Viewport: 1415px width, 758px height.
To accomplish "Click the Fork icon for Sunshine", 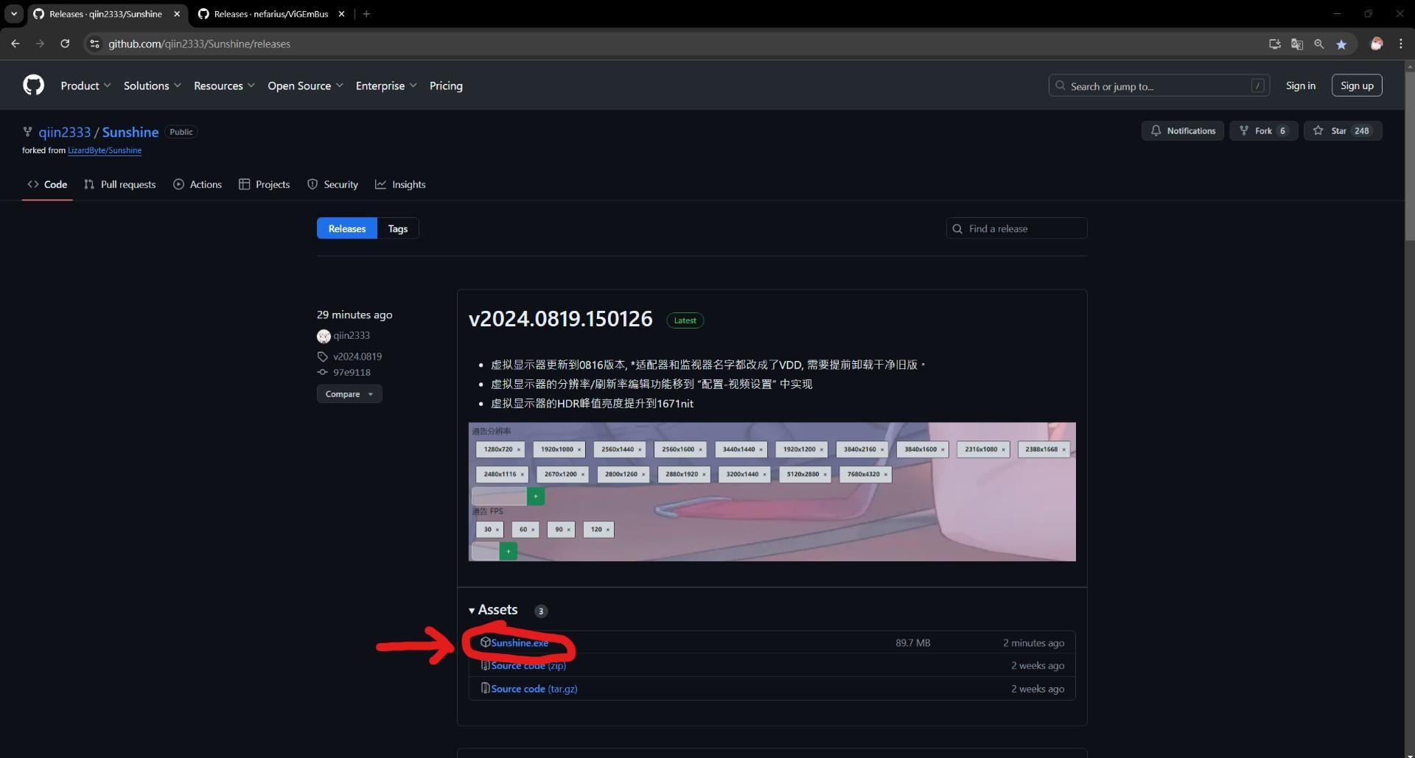I will point(1245,130).
